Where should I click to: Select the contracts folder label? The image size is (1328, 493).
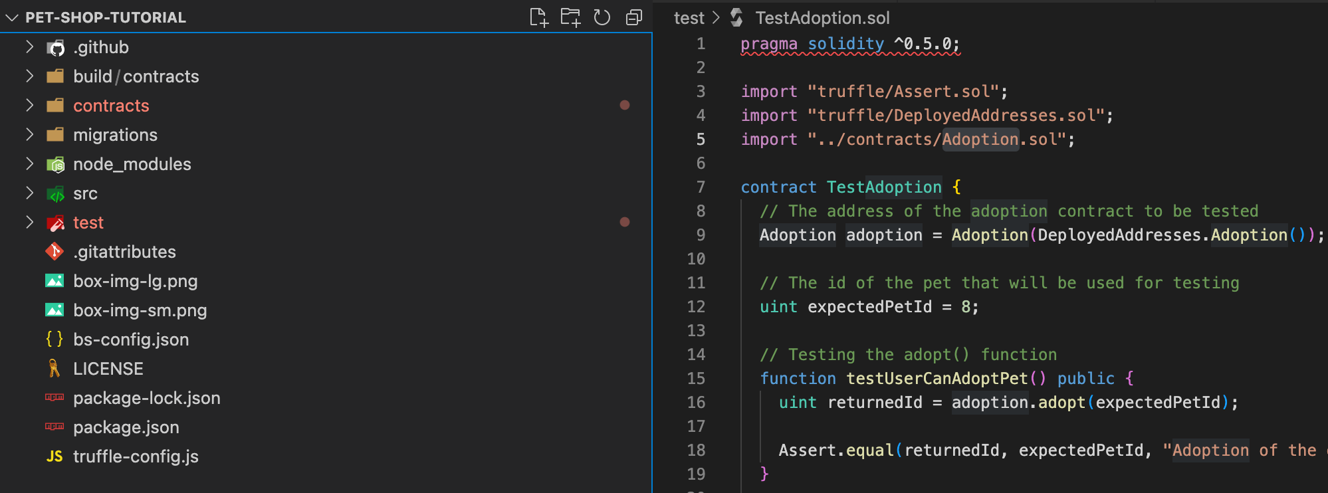tap(111, 105)
